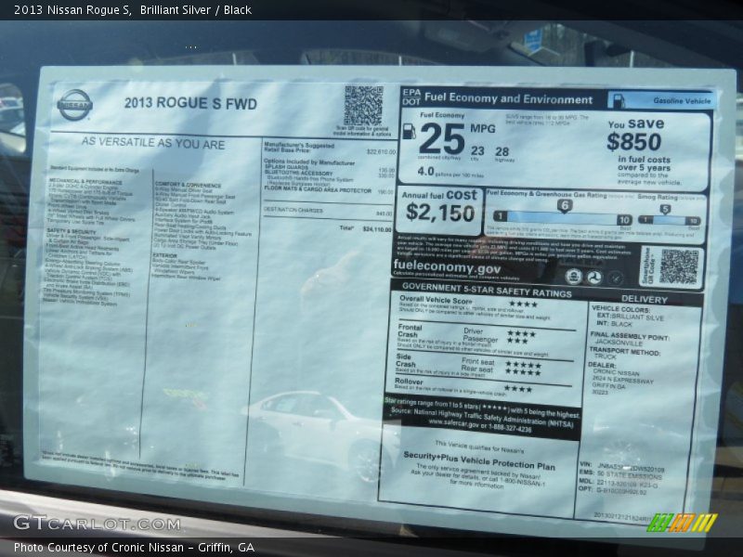Click the DOT triskelion seal near fueleconomy.gov
Screen dimensions: 743x557
tap(595, 278)
